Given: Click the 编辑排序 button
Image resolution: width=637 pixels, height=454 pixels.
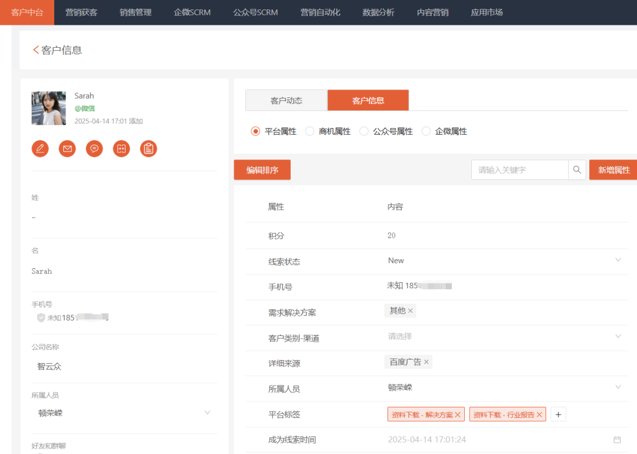Looking at the screenshot, I should pos(262,170).
